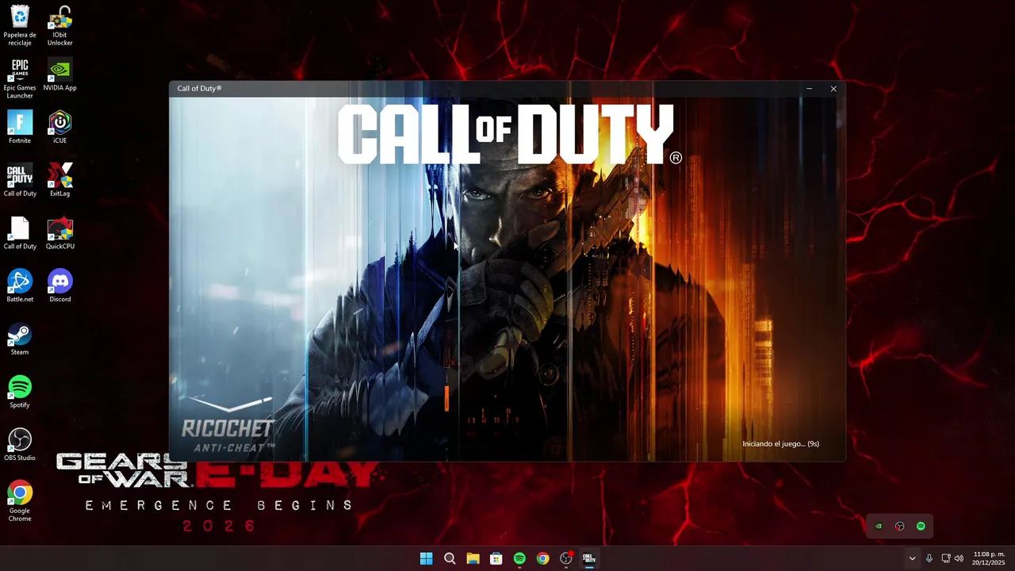Launch Microsoft Store from the taskbar

tap(496, 558)
